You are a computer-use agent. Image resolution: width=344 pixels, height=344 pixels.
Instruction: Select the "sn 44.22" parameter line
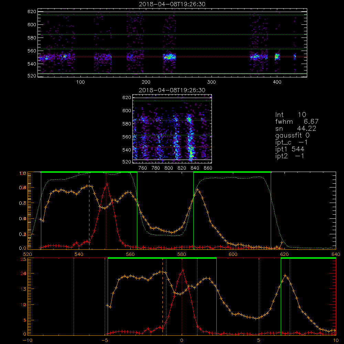click(296, 129)
